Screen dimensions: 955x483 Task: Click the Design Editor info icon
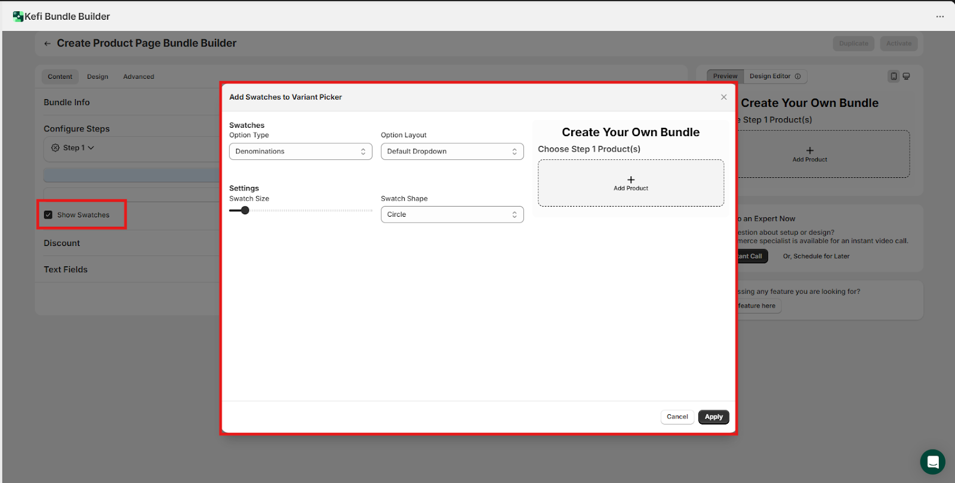pyautogui.click(x=797, y=76)
